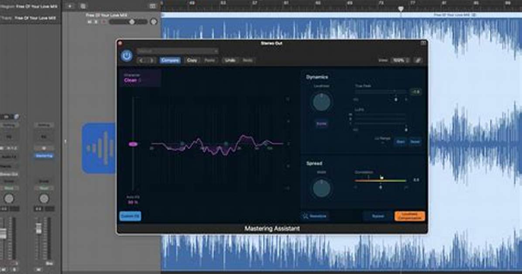The width and height of the screenshot is (522, 274).
Task: Click the Paste button in plugin header
Action: pos(209,61)
